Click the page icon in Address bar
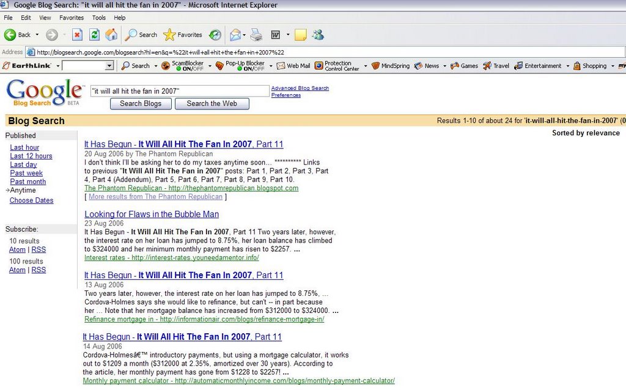The height and width of the screenshot is (390, 626). point(31,53)
